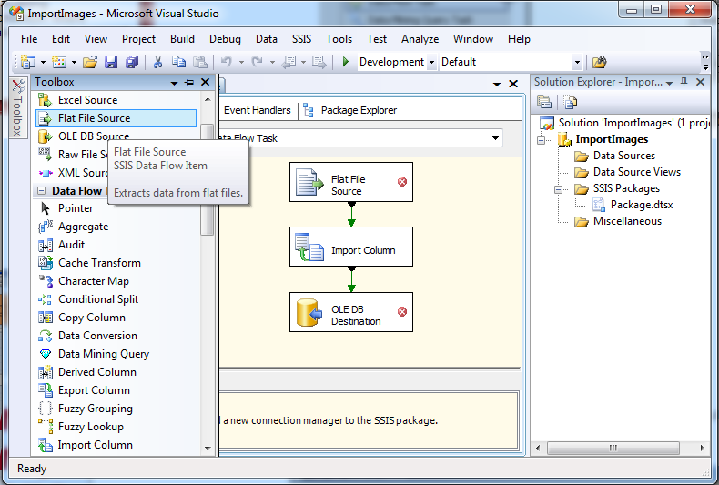Image resolution: width=719 pixels, height=485 pixels.
Task: Open the SSIS menu
Action: 302,39
